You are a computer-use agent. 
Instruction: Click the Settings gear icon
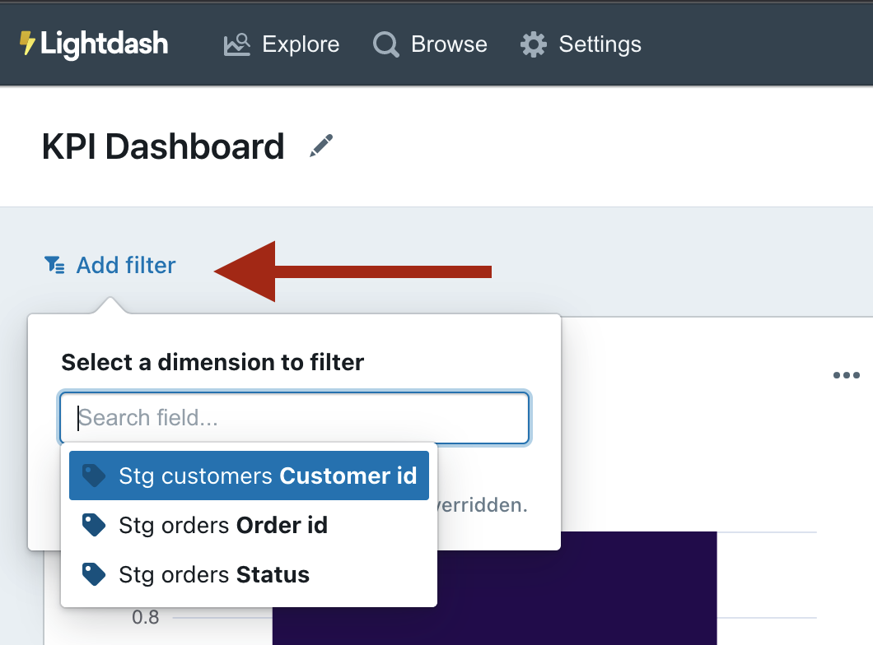534,44
